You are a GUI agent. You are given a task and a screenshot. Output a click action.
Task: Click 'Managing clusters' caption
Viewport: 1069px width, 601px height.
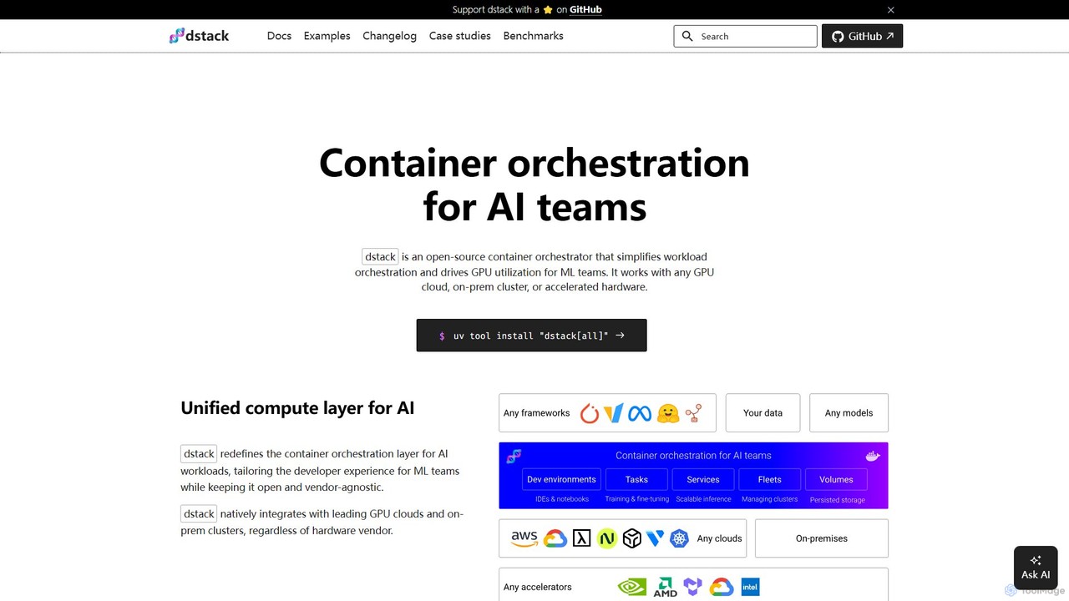(x=770, y=499)
